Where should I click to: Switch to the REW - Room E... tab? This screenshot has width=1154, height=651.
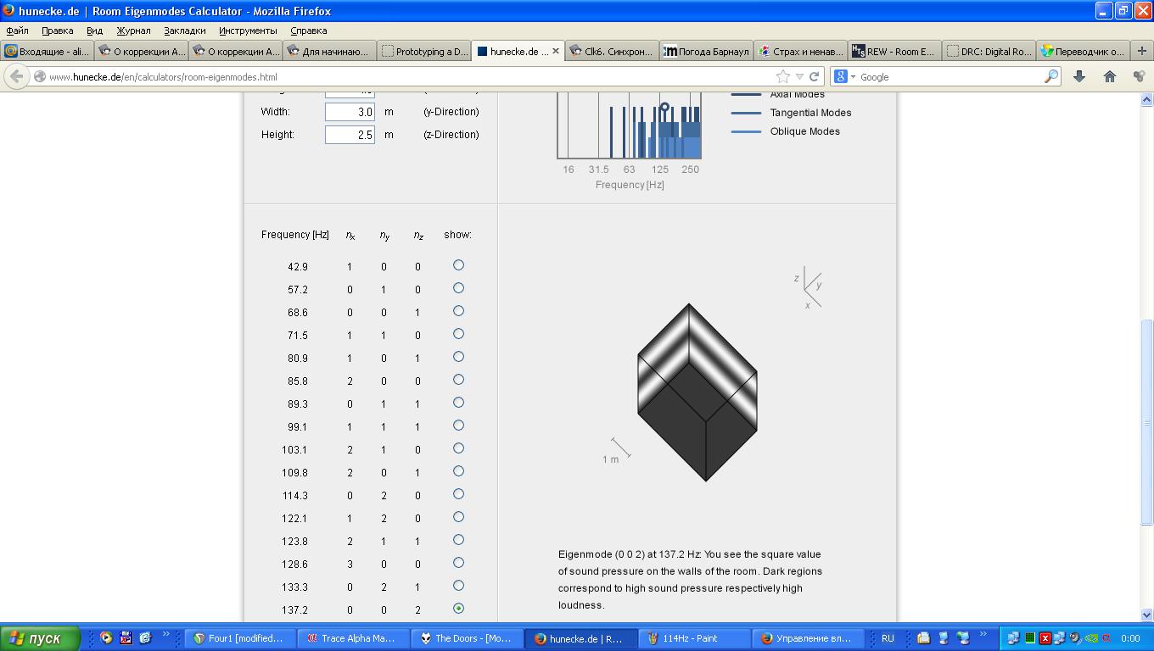895,51
